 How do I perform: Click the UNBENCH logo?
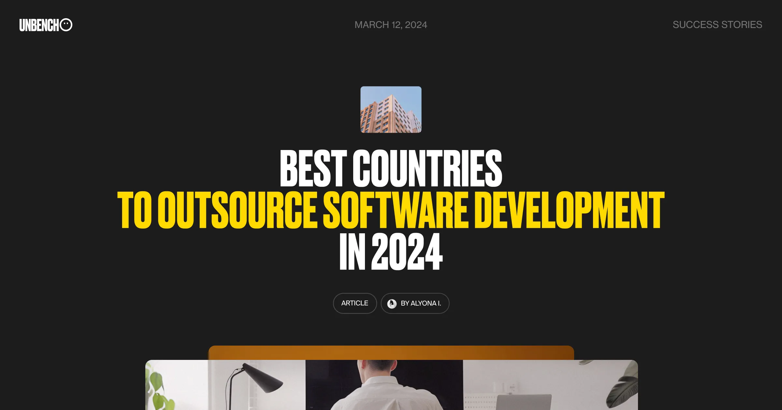point(45,25)
